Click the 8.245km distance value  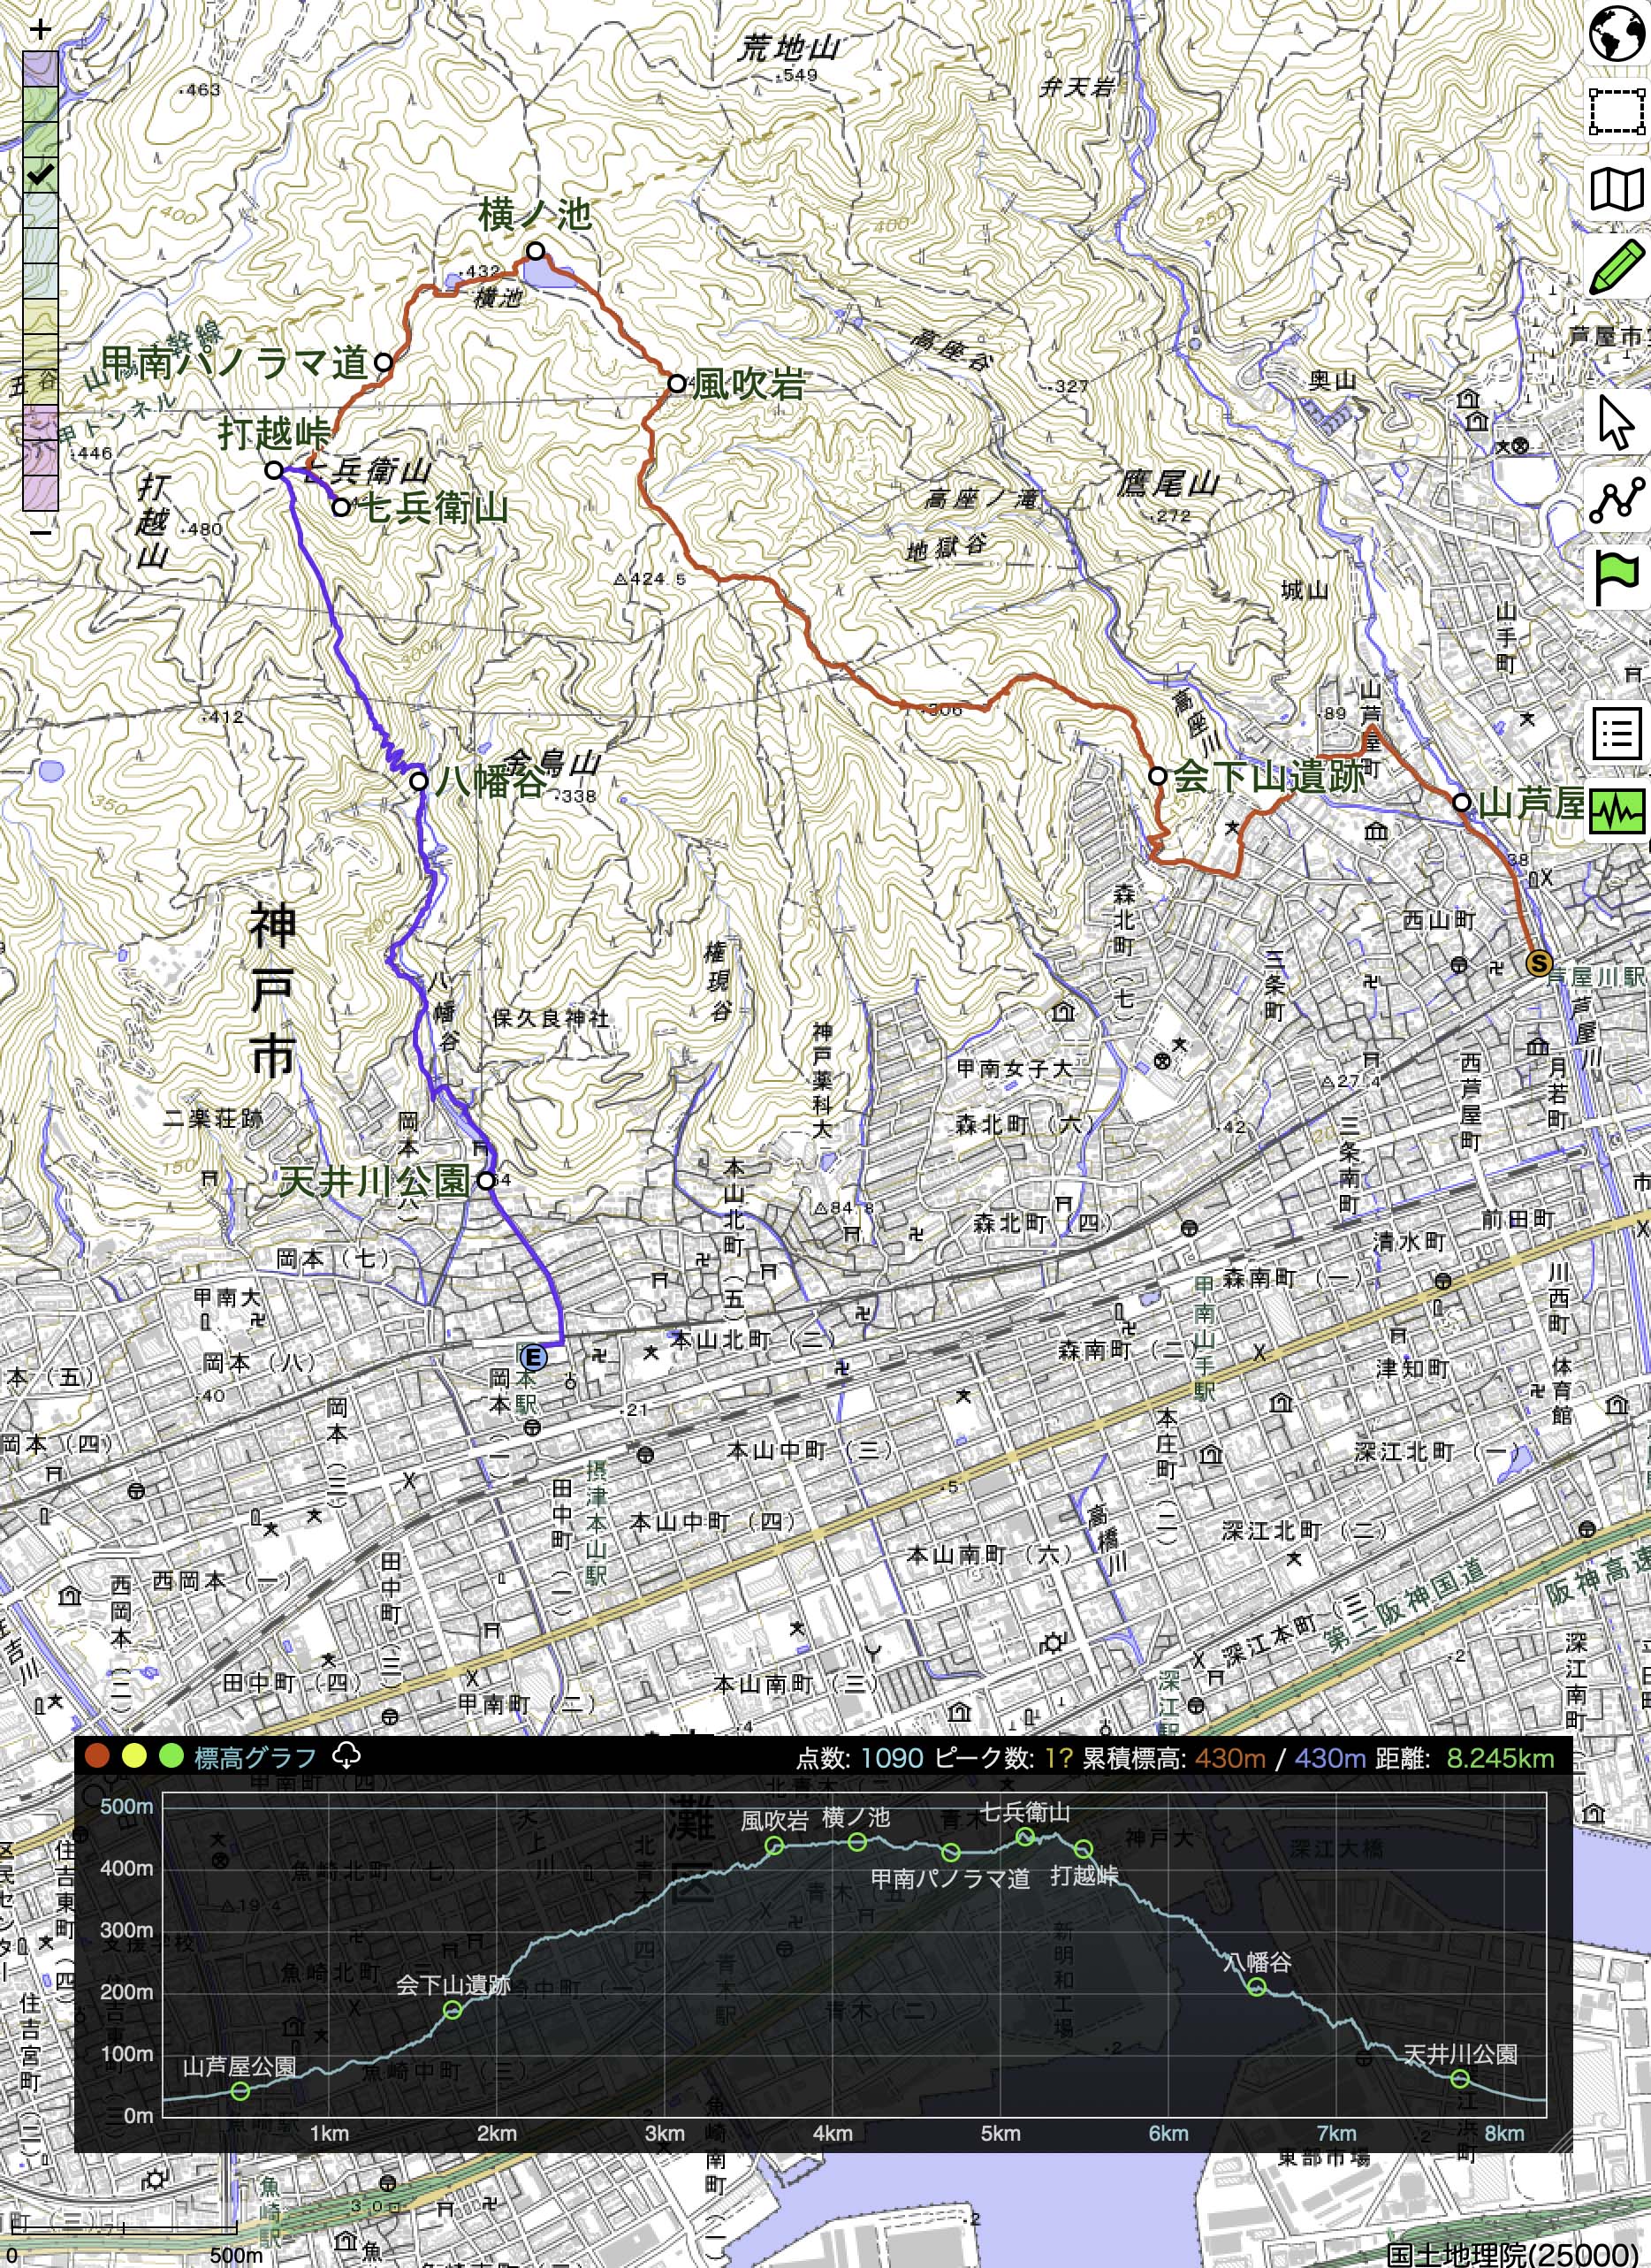click(x=1500, y=1758)
